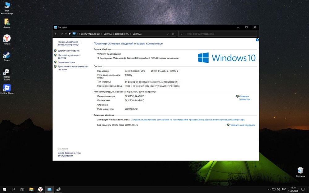Image resolution: width=309 pixels, height=193 pixels.
Task: Open Microsoft license terms link
Action: [188, 120]
